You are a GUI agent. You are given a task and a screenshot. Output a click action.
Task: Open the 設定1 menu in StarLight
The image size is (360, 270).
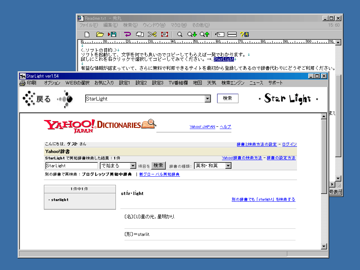(124, 83)
